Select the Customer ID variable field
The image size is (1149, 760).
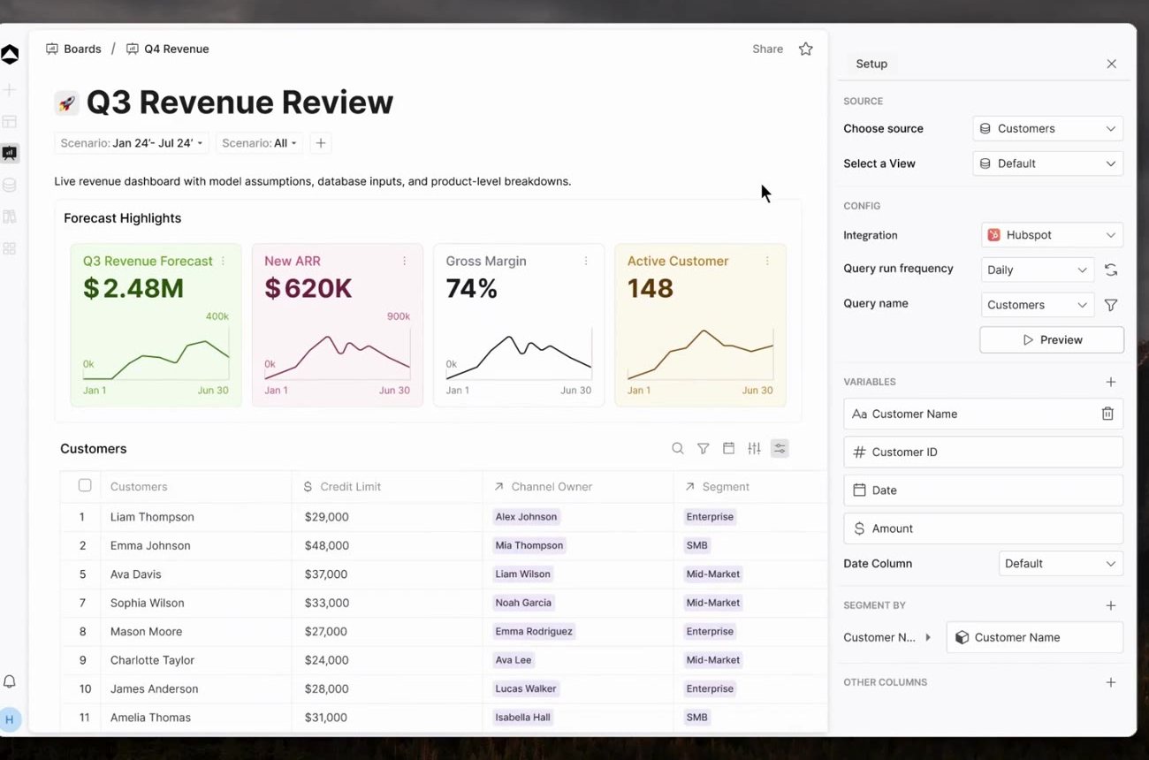click(x=983, y=452)
